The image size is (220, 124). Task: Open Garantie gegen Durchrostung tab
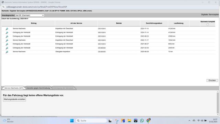point(38,88)
